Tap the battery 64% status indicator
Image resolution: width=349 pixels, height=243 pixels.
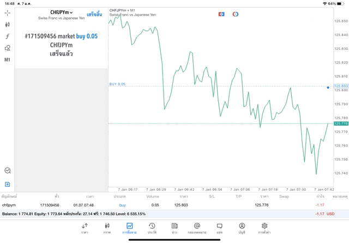[336, 4]
